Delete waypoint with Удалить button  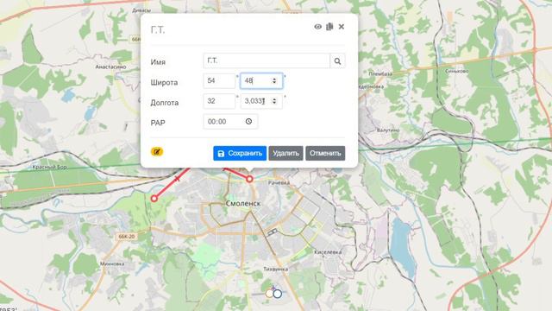click(x=285, y=154)
